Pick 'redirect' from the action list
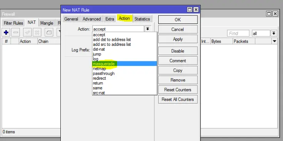 [x=124, y=78]
